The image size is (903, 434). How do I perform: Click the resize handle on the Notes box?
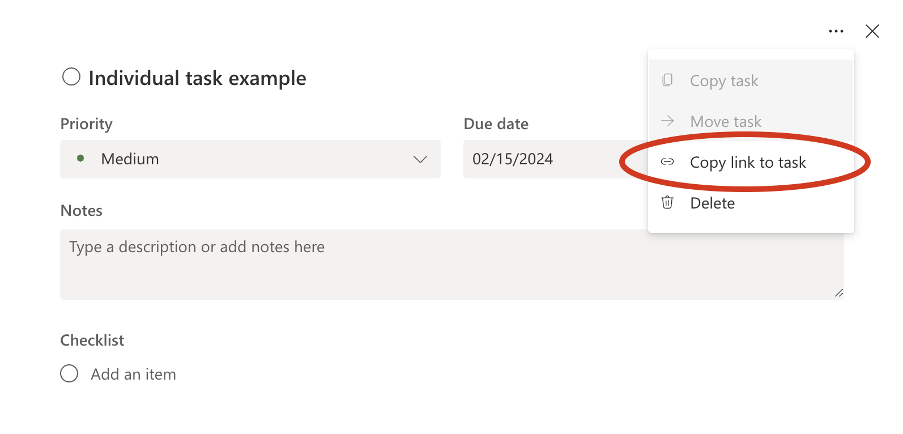pos(840,293)
